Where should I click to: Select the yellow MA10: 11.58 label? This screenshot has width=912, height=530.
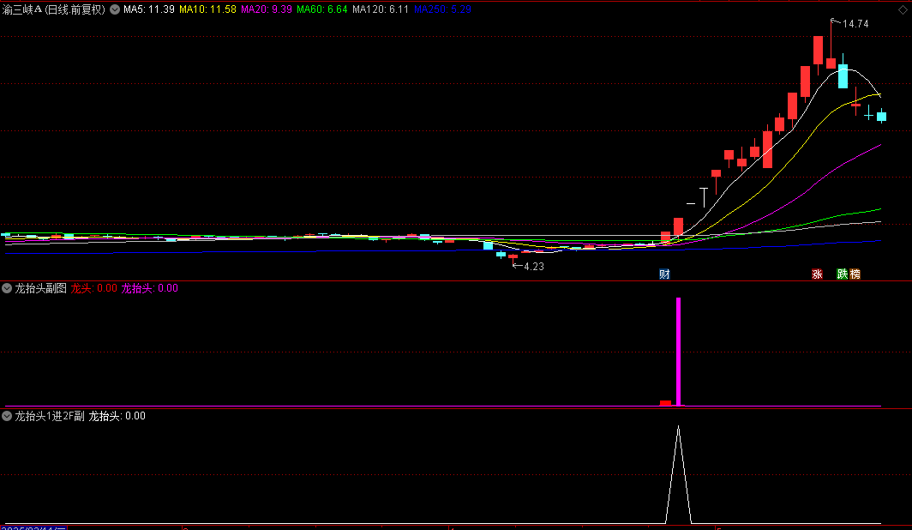tap(207, 9)
